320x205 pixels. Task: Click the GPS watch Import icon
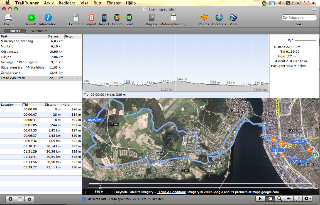(x=117, y=18)
